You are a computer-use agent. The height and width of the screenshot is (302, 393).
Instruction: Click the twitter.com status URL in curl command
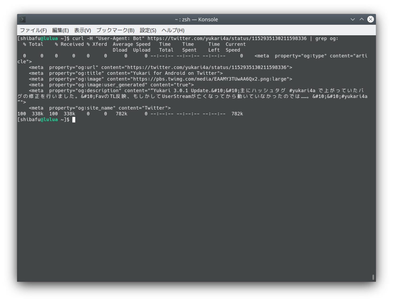pyautogui.click(x=227, y=38)
